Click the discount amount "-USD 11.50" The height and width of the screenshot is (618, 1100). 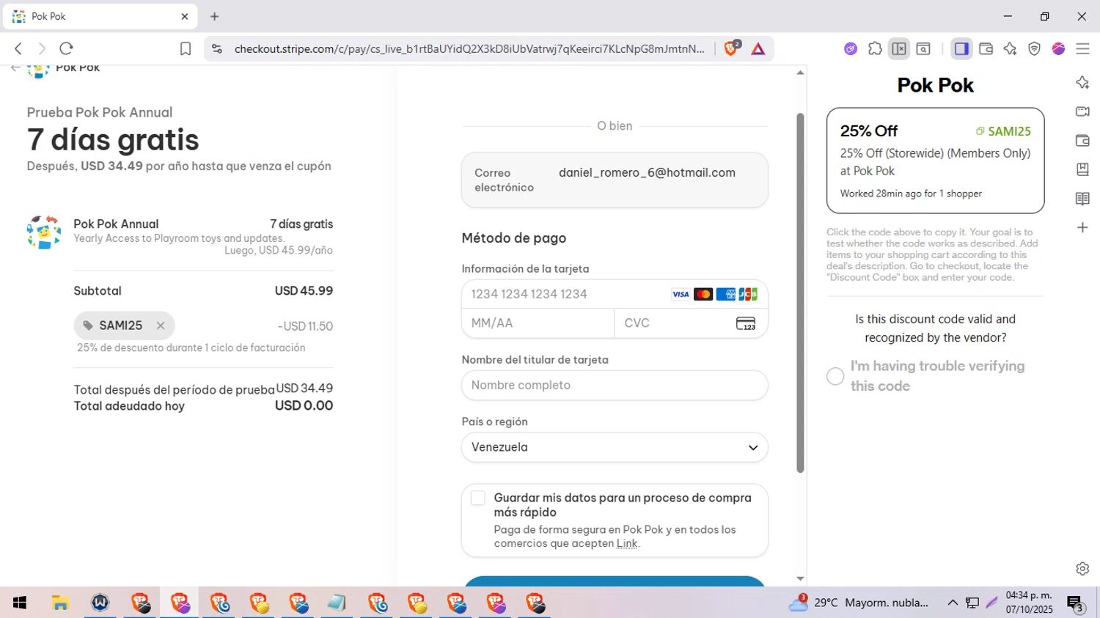pyautogui.click(x=305, y=326)
